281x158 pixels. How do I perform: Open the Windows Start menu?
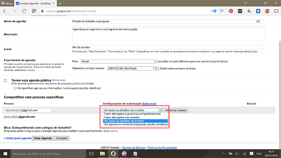tap(5, 154)
